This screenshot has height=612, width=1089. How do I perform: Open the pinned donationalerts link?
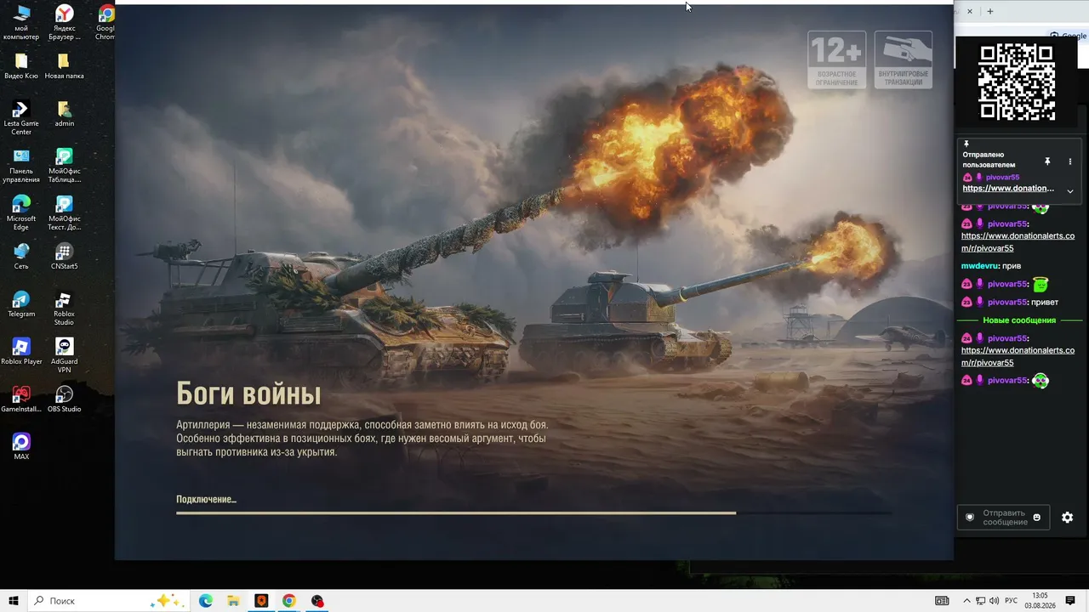[1008, 189]
